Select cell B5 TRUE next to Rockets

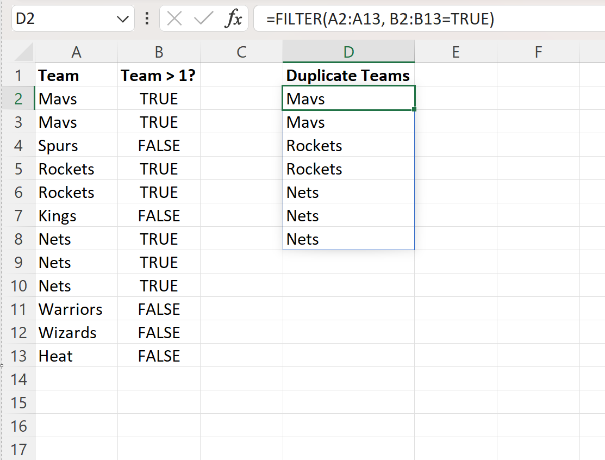[159, 169]
